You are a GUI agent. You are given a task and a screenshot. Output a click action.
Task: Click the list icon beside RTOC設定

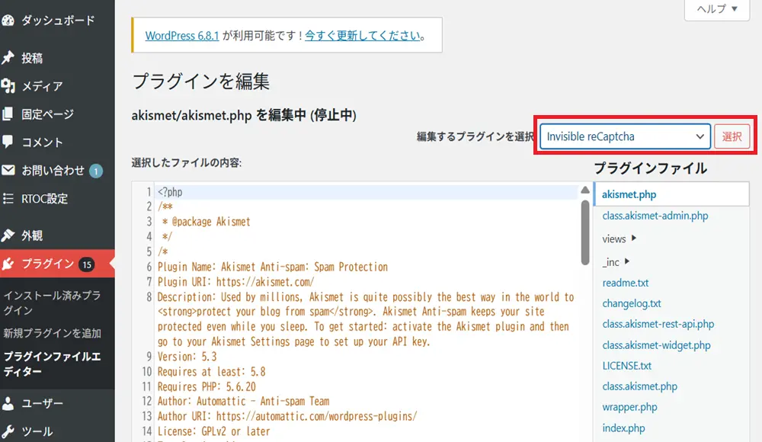[x=8, y=198]
